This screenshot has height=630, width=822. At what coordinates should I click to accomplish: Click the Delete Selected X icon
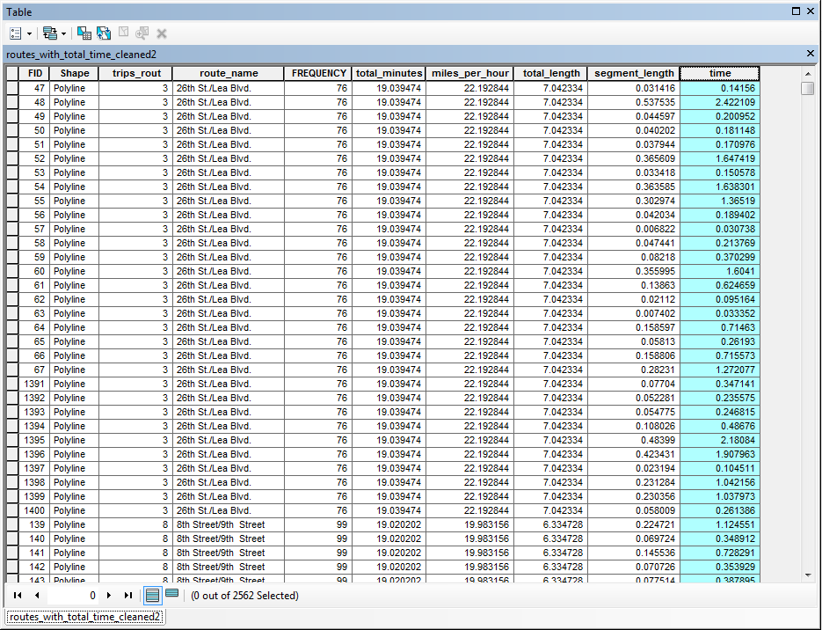[x=162, y=33]
